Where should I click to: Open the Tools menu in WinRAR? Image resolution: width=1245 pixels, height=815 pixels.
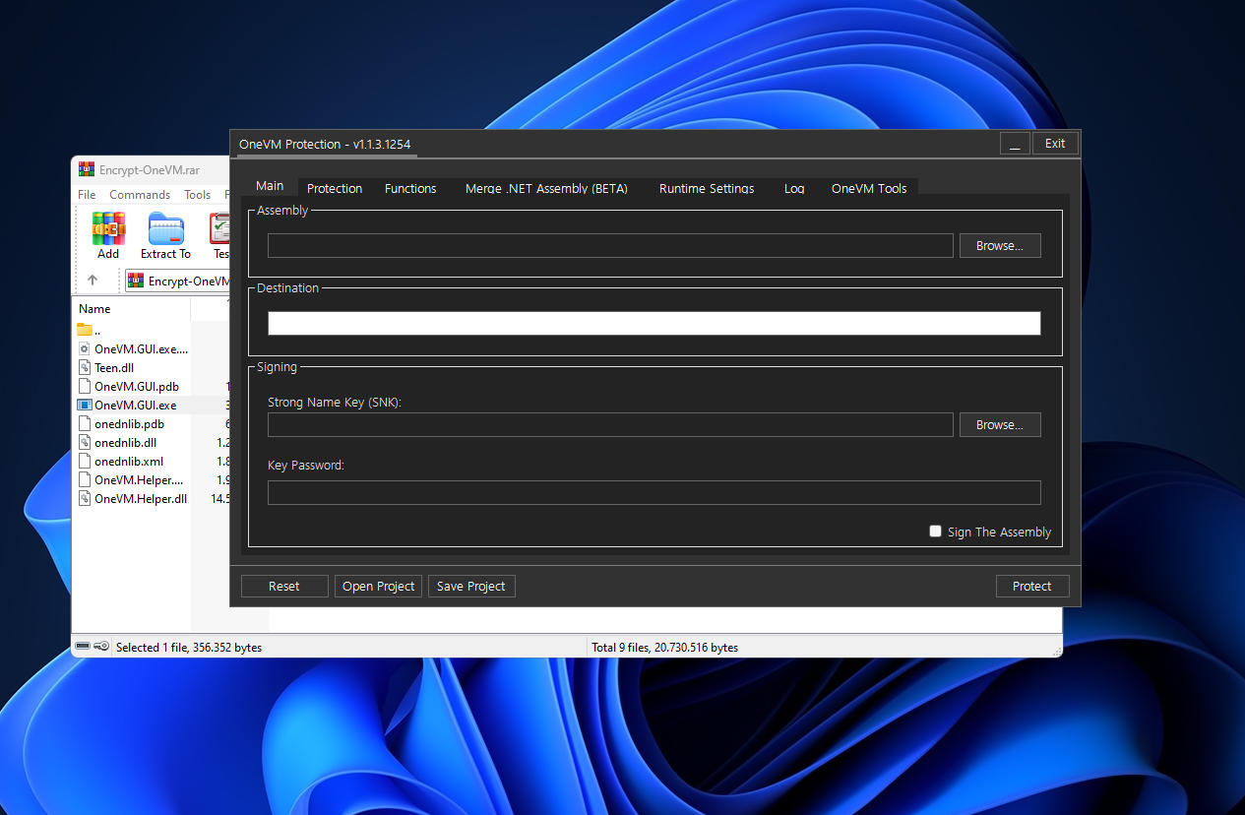198,195
